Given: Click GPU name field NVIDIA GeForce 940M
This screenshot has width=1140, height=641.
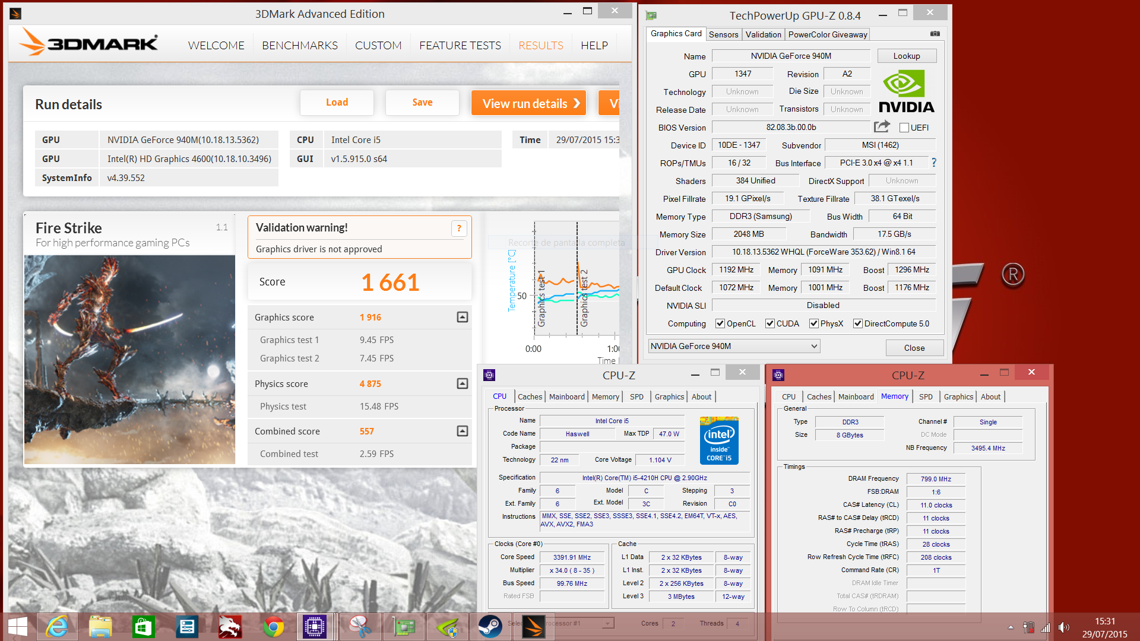Looking at the screenshot, I should point(791,56).
